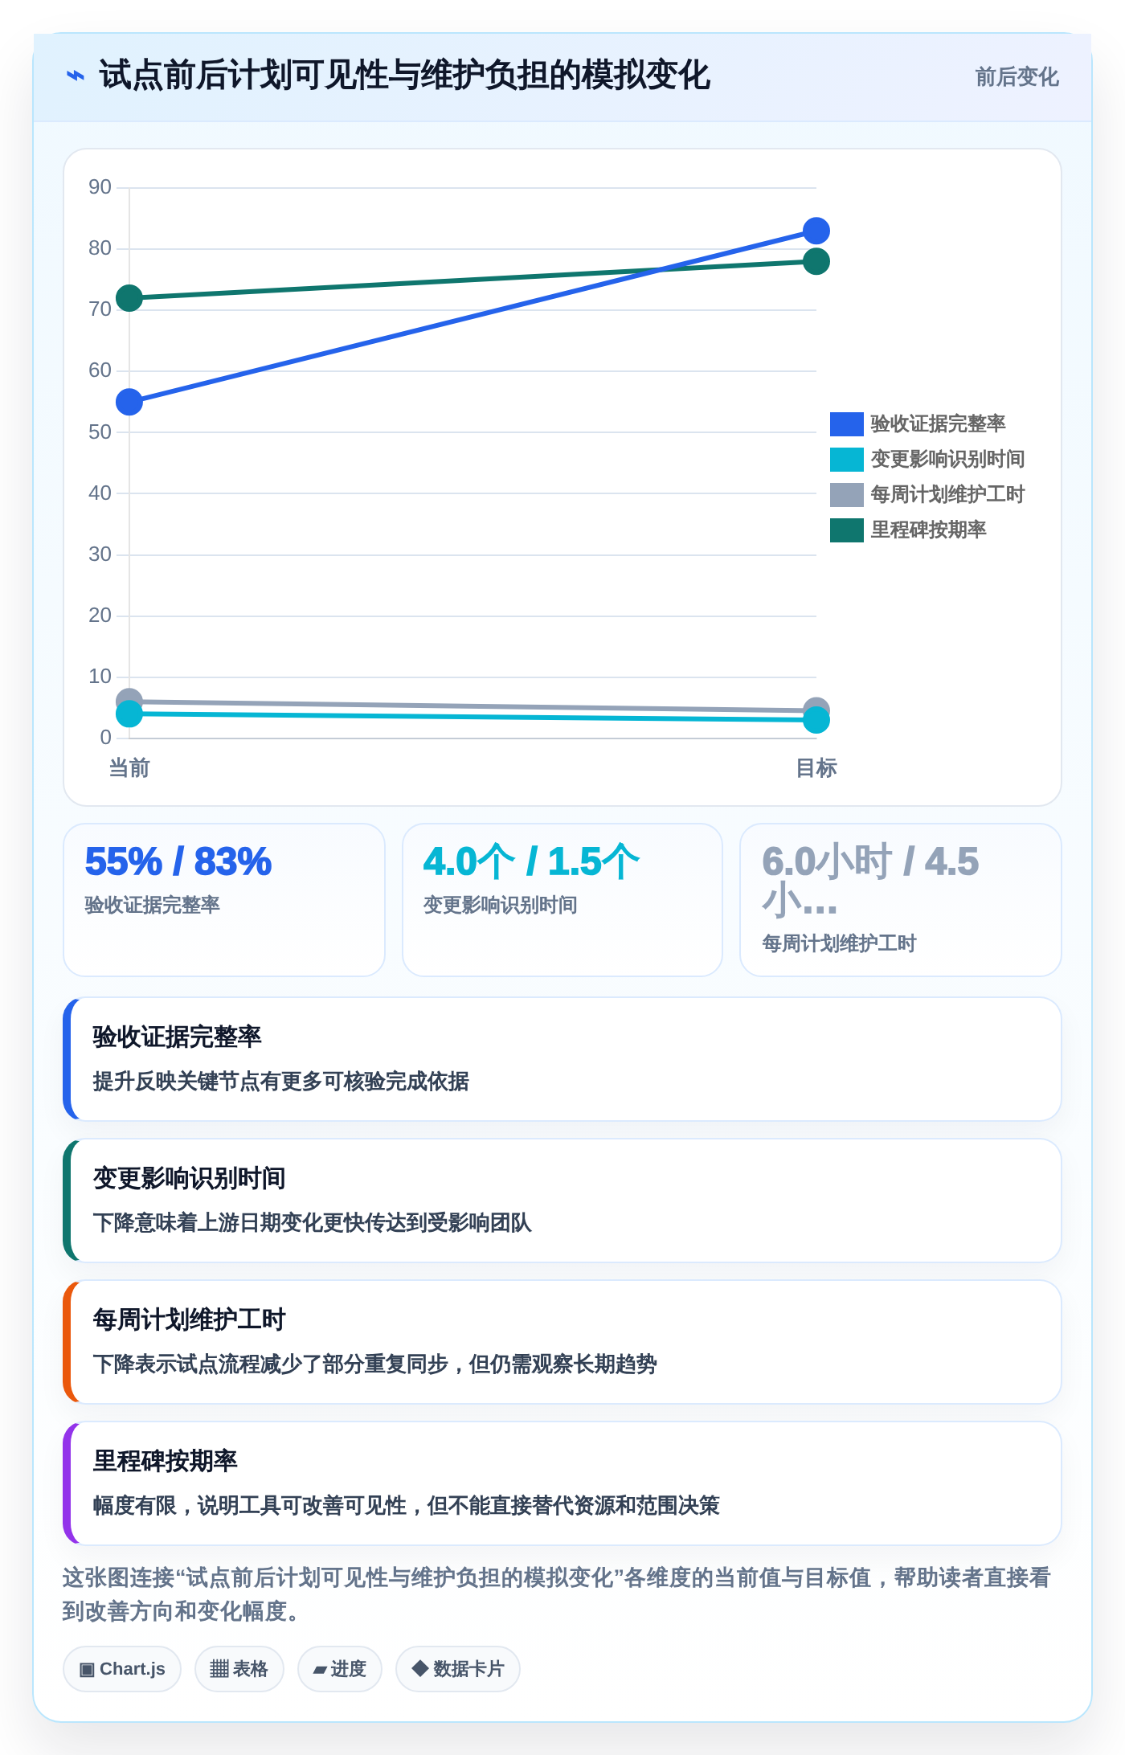Click the blue 验收证据完整率 point at 目标

coord(816,231)
